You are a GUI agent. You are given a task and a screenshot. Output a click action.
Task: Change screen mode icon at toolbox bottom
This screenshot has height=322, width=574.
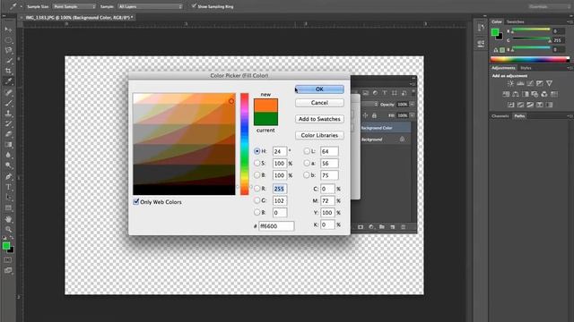point(8,270)
